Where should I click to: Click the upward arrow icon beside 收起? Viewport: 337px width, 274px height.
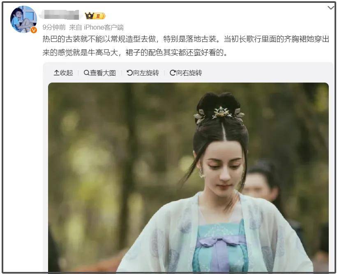coord(56,73)
